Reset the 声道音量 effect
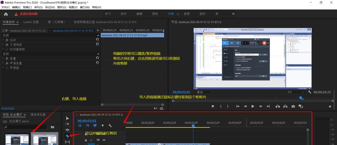 pyautogui.click(x=97, y=63)
